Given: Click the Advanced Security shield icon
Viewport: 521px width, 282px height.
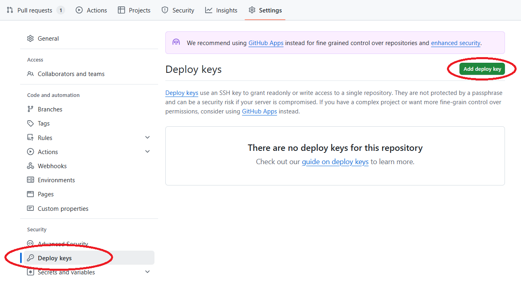Looking at the screenshot, I should click(31, 244).
